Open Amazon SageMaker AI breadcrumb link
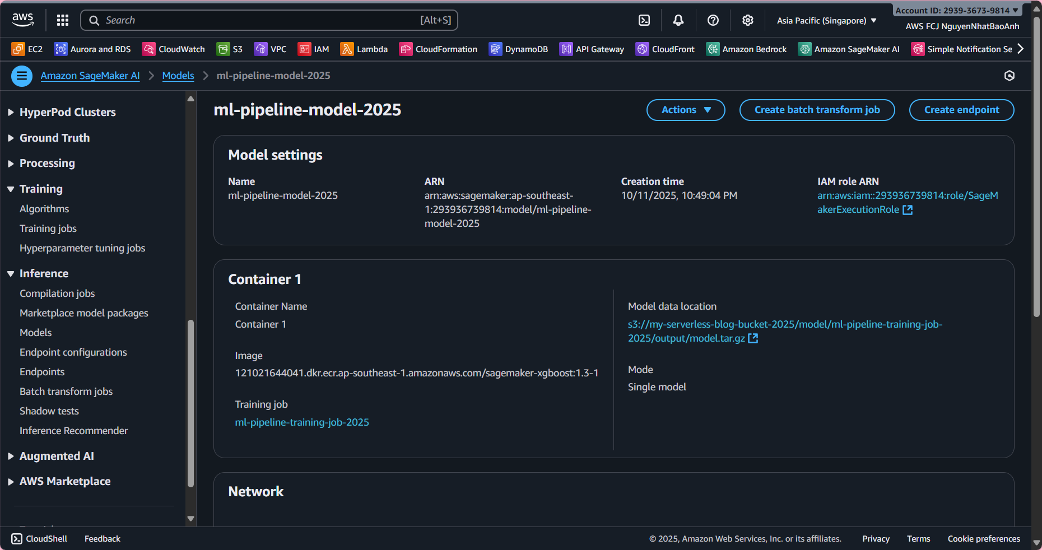This screenshot has width=1042, height=550. point(90,76)
